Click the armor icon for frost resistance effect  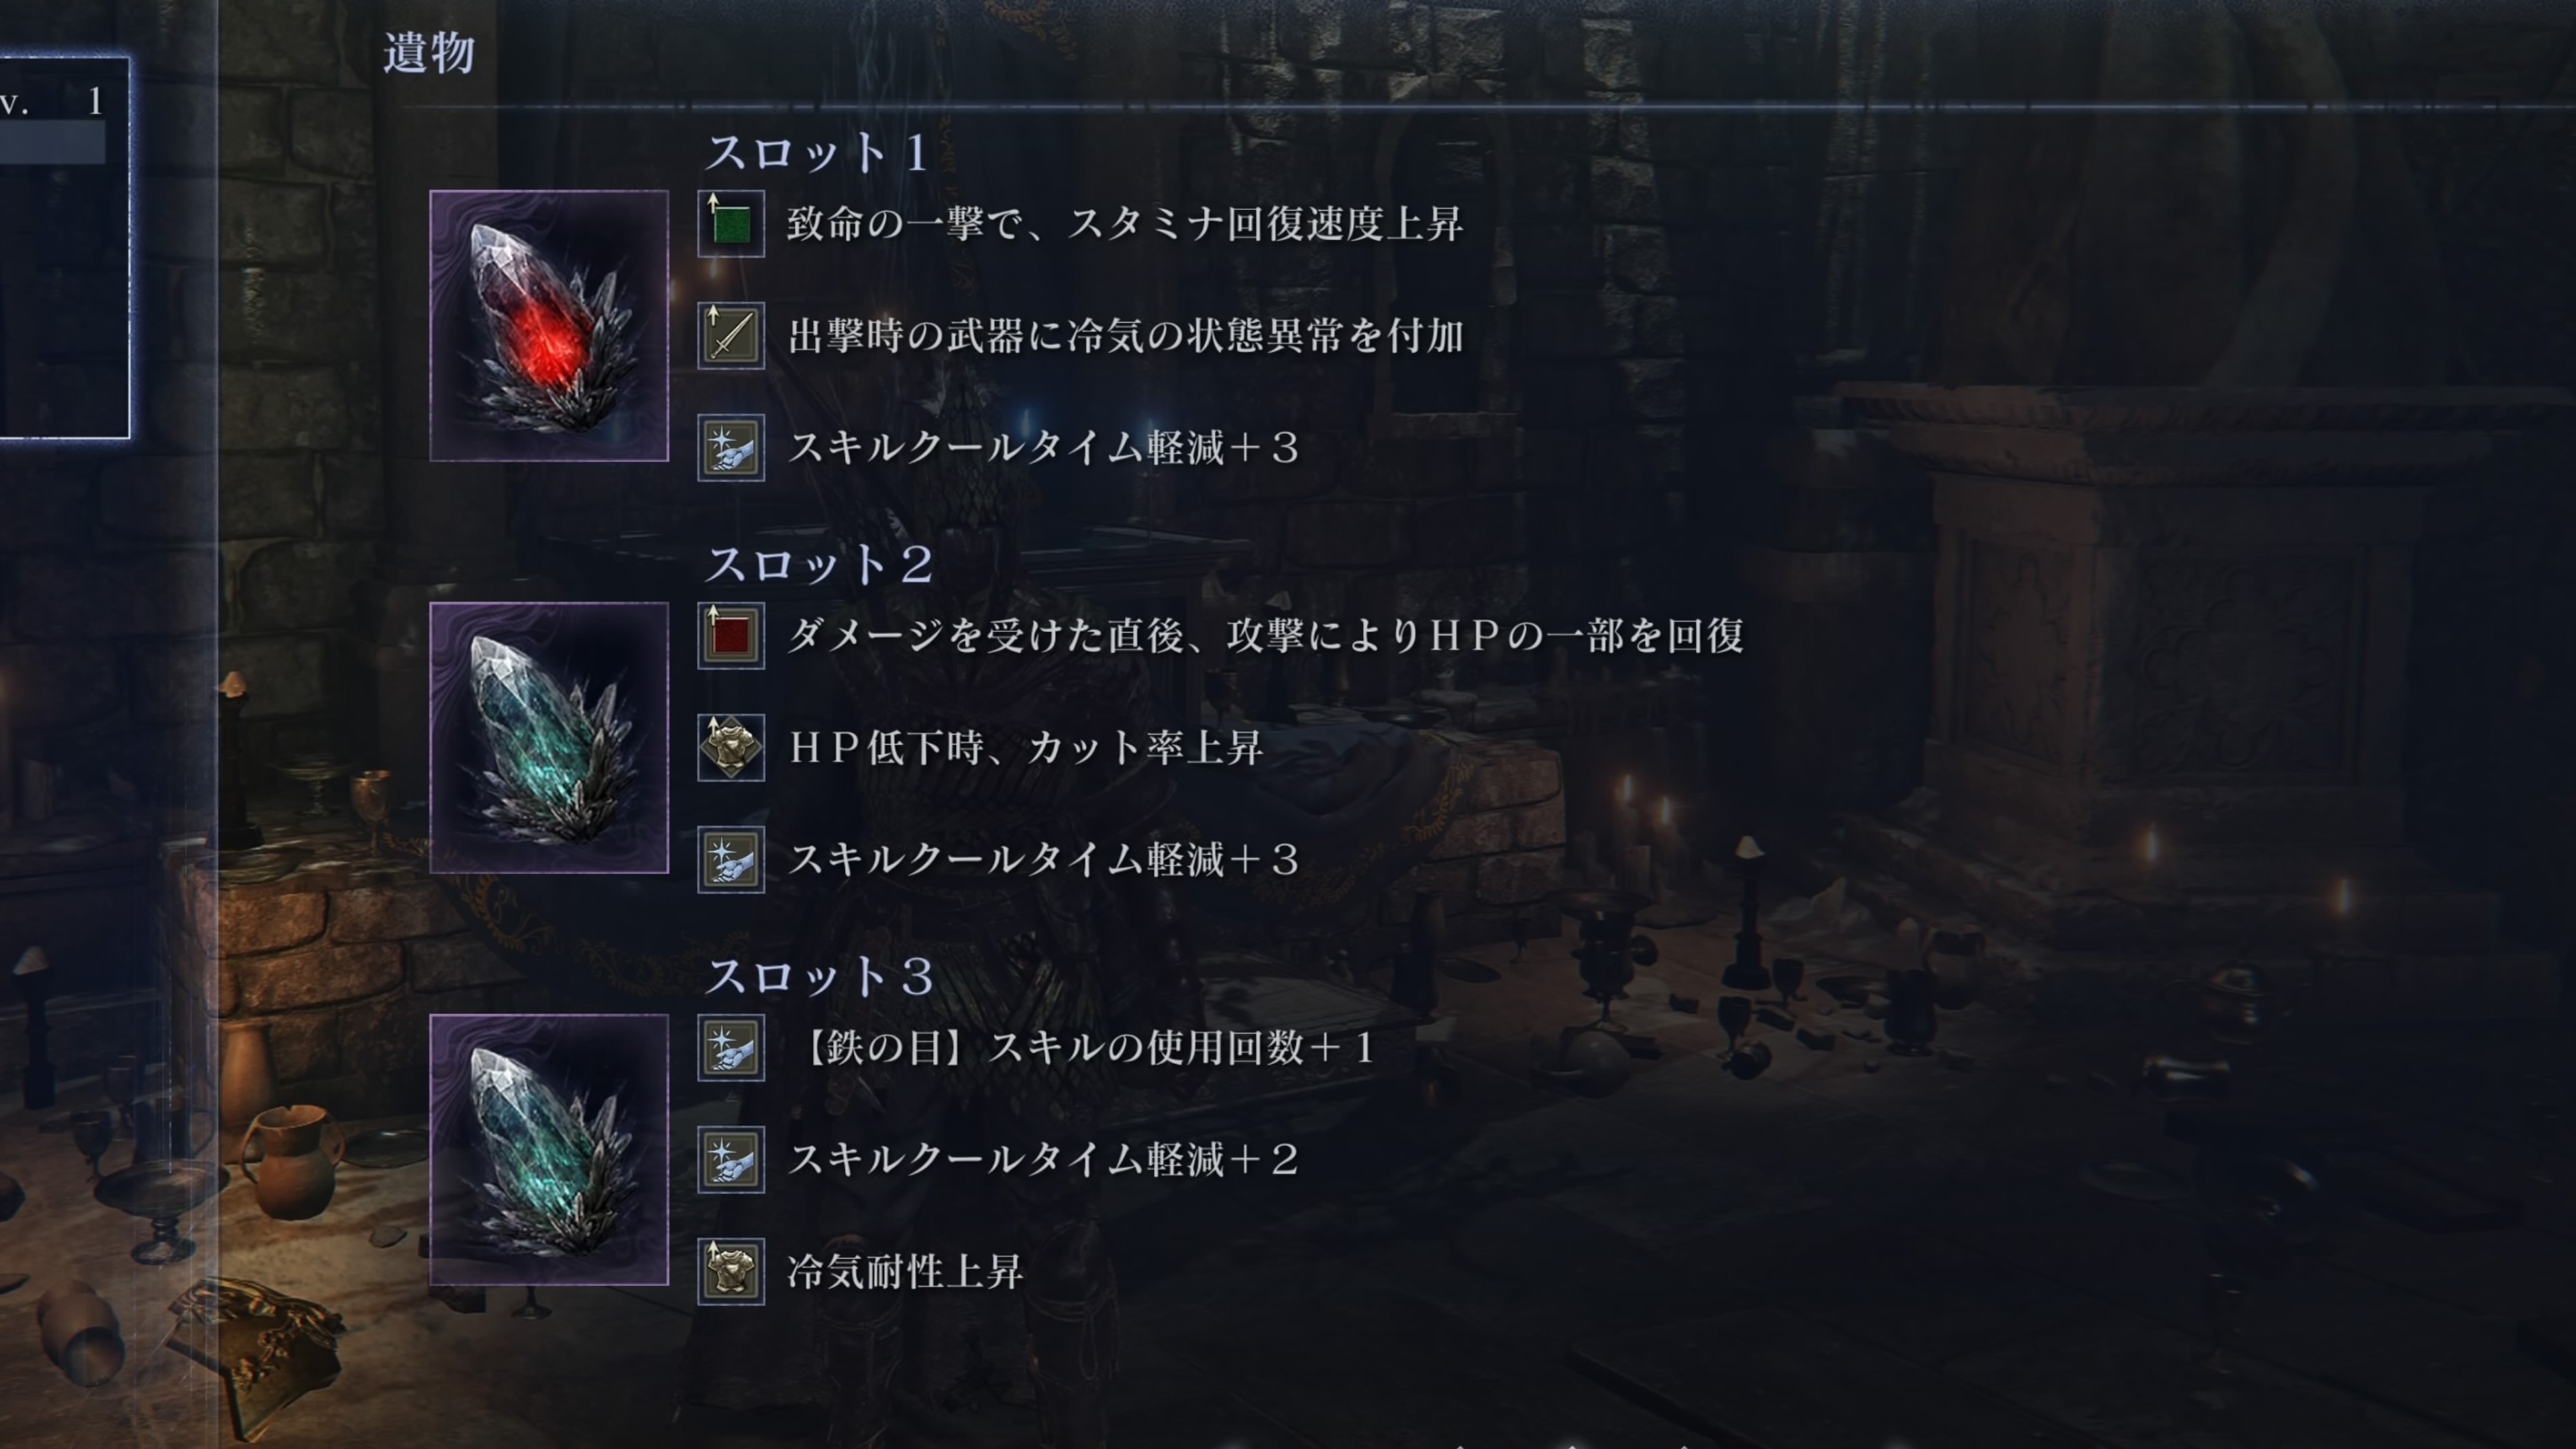tap(731, 1272)
